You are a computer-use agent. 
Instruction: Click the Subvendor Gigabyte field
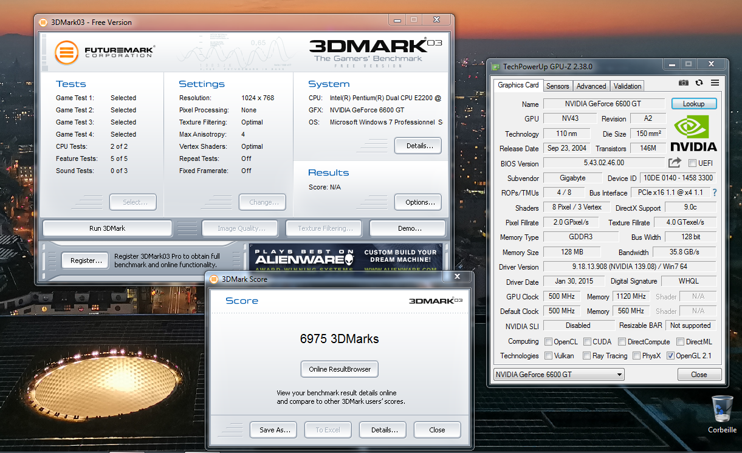[x=572, y=178]
